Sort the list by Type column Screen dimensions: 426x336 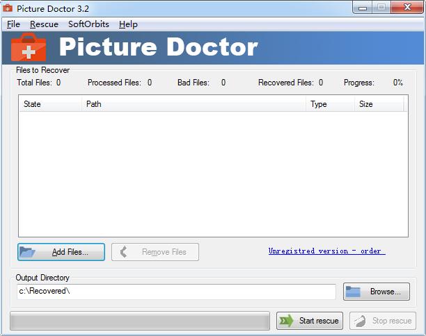331,103
